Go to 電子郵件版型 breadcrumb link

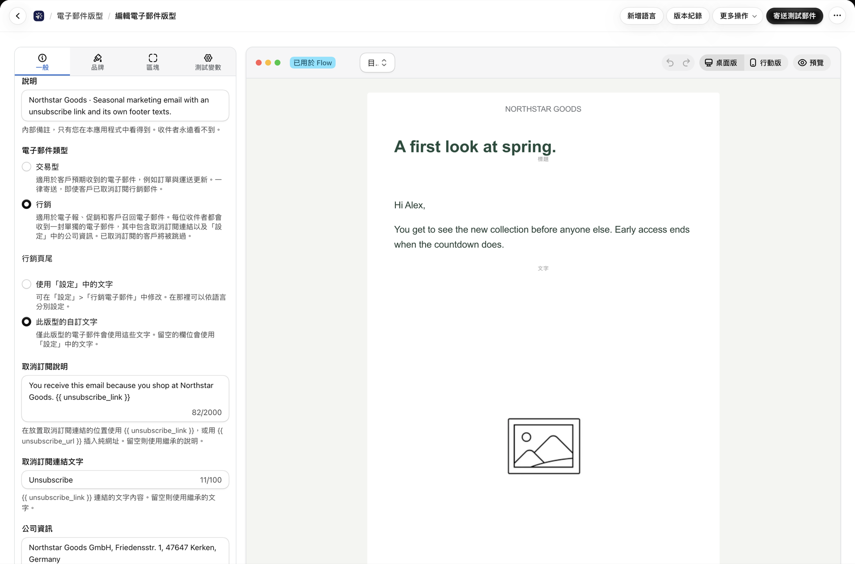[80, 16]
